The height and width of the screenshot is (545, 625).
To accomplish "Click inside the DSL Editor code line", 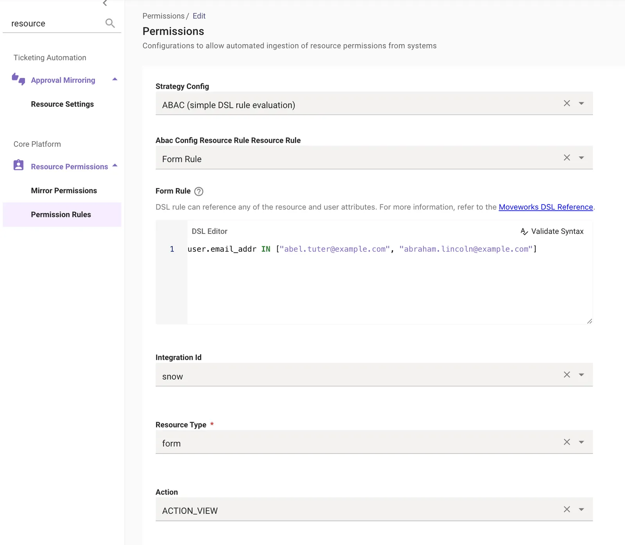I will (x=362, y=249).
